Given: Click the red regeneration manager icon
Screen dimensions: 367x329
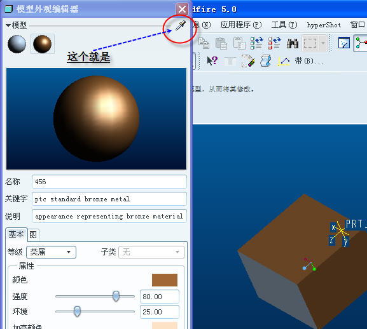Looking at the screenshot, I should [274, 43].
